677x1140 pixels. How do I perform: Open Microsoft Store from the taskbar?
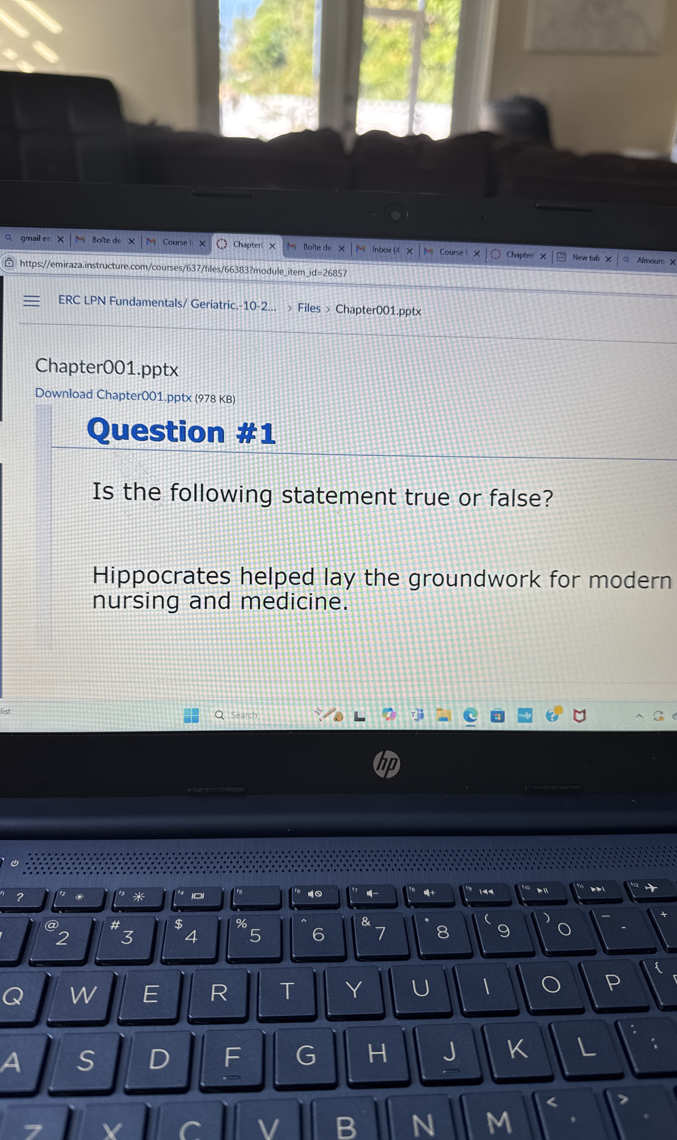(x=497, y=716)
